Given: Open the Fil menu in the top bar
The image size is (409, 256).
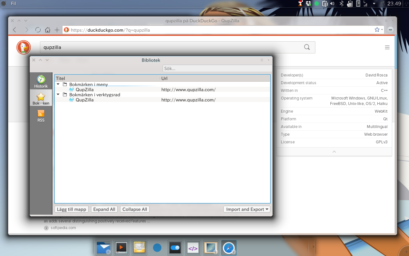Looking at the screenshot, I should coord(13,4).
